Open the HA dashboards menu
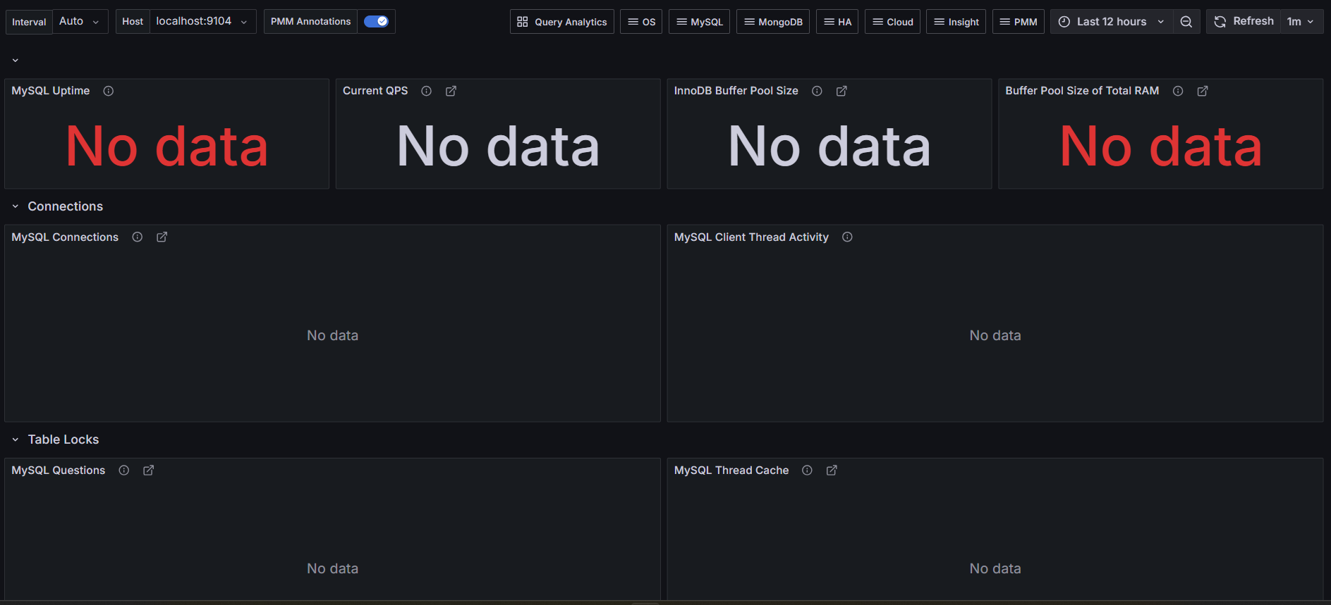Image resolution: width=1331 pixels, height=605 pixels. click(x=837, y=22)
